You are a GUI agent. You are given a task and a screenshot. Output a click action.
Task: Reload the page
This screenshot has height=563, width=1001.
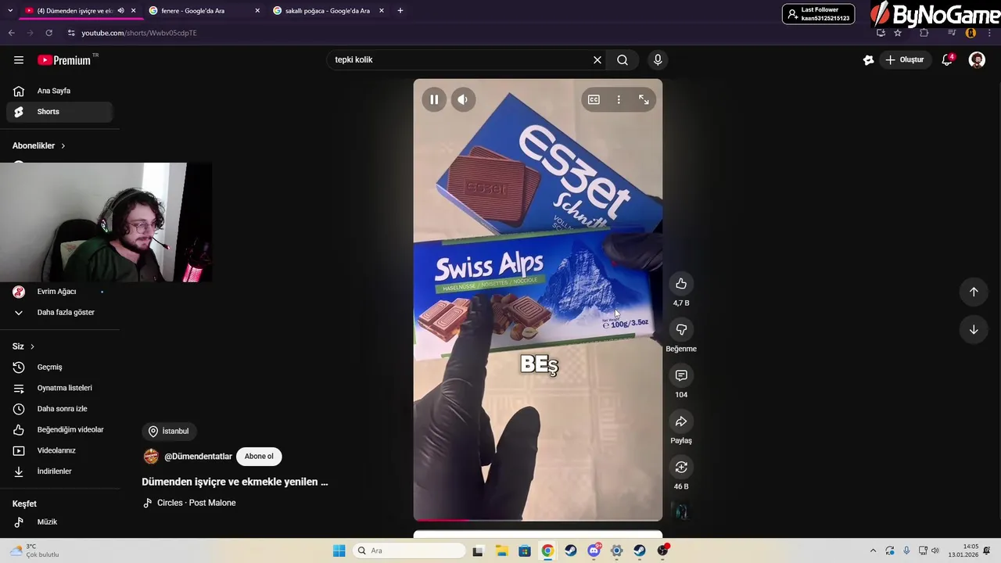(49, 33)
